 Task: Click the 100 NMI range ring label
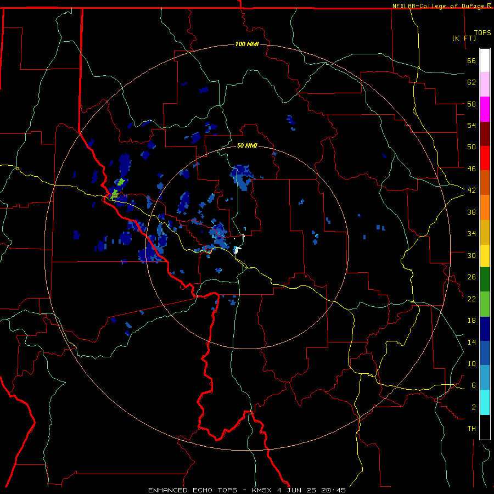(247, 44)
